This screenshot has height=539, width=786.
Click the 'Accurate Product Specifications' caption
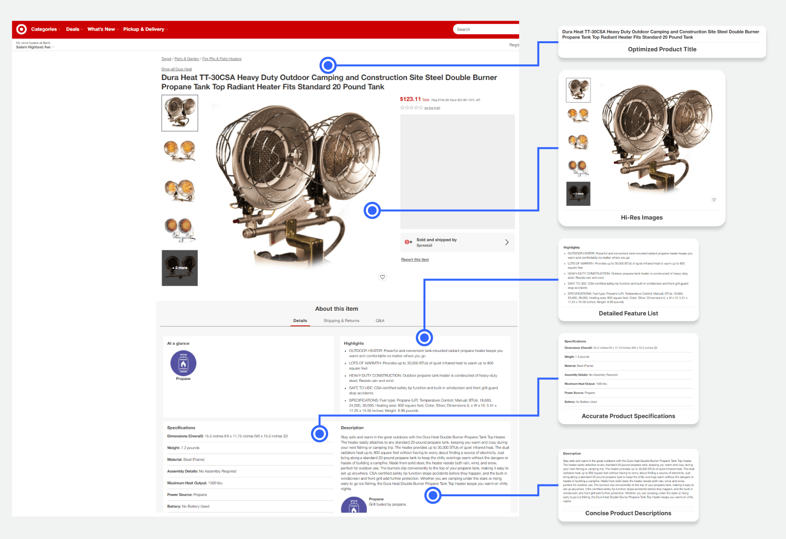628,416
